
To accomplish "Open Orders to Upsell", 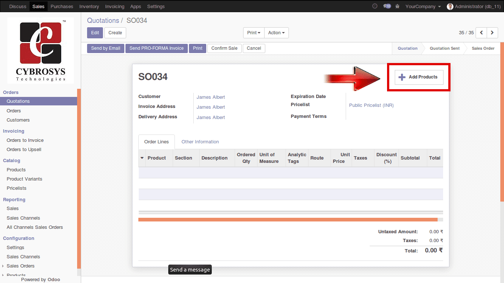I will [x=24, y=150].
